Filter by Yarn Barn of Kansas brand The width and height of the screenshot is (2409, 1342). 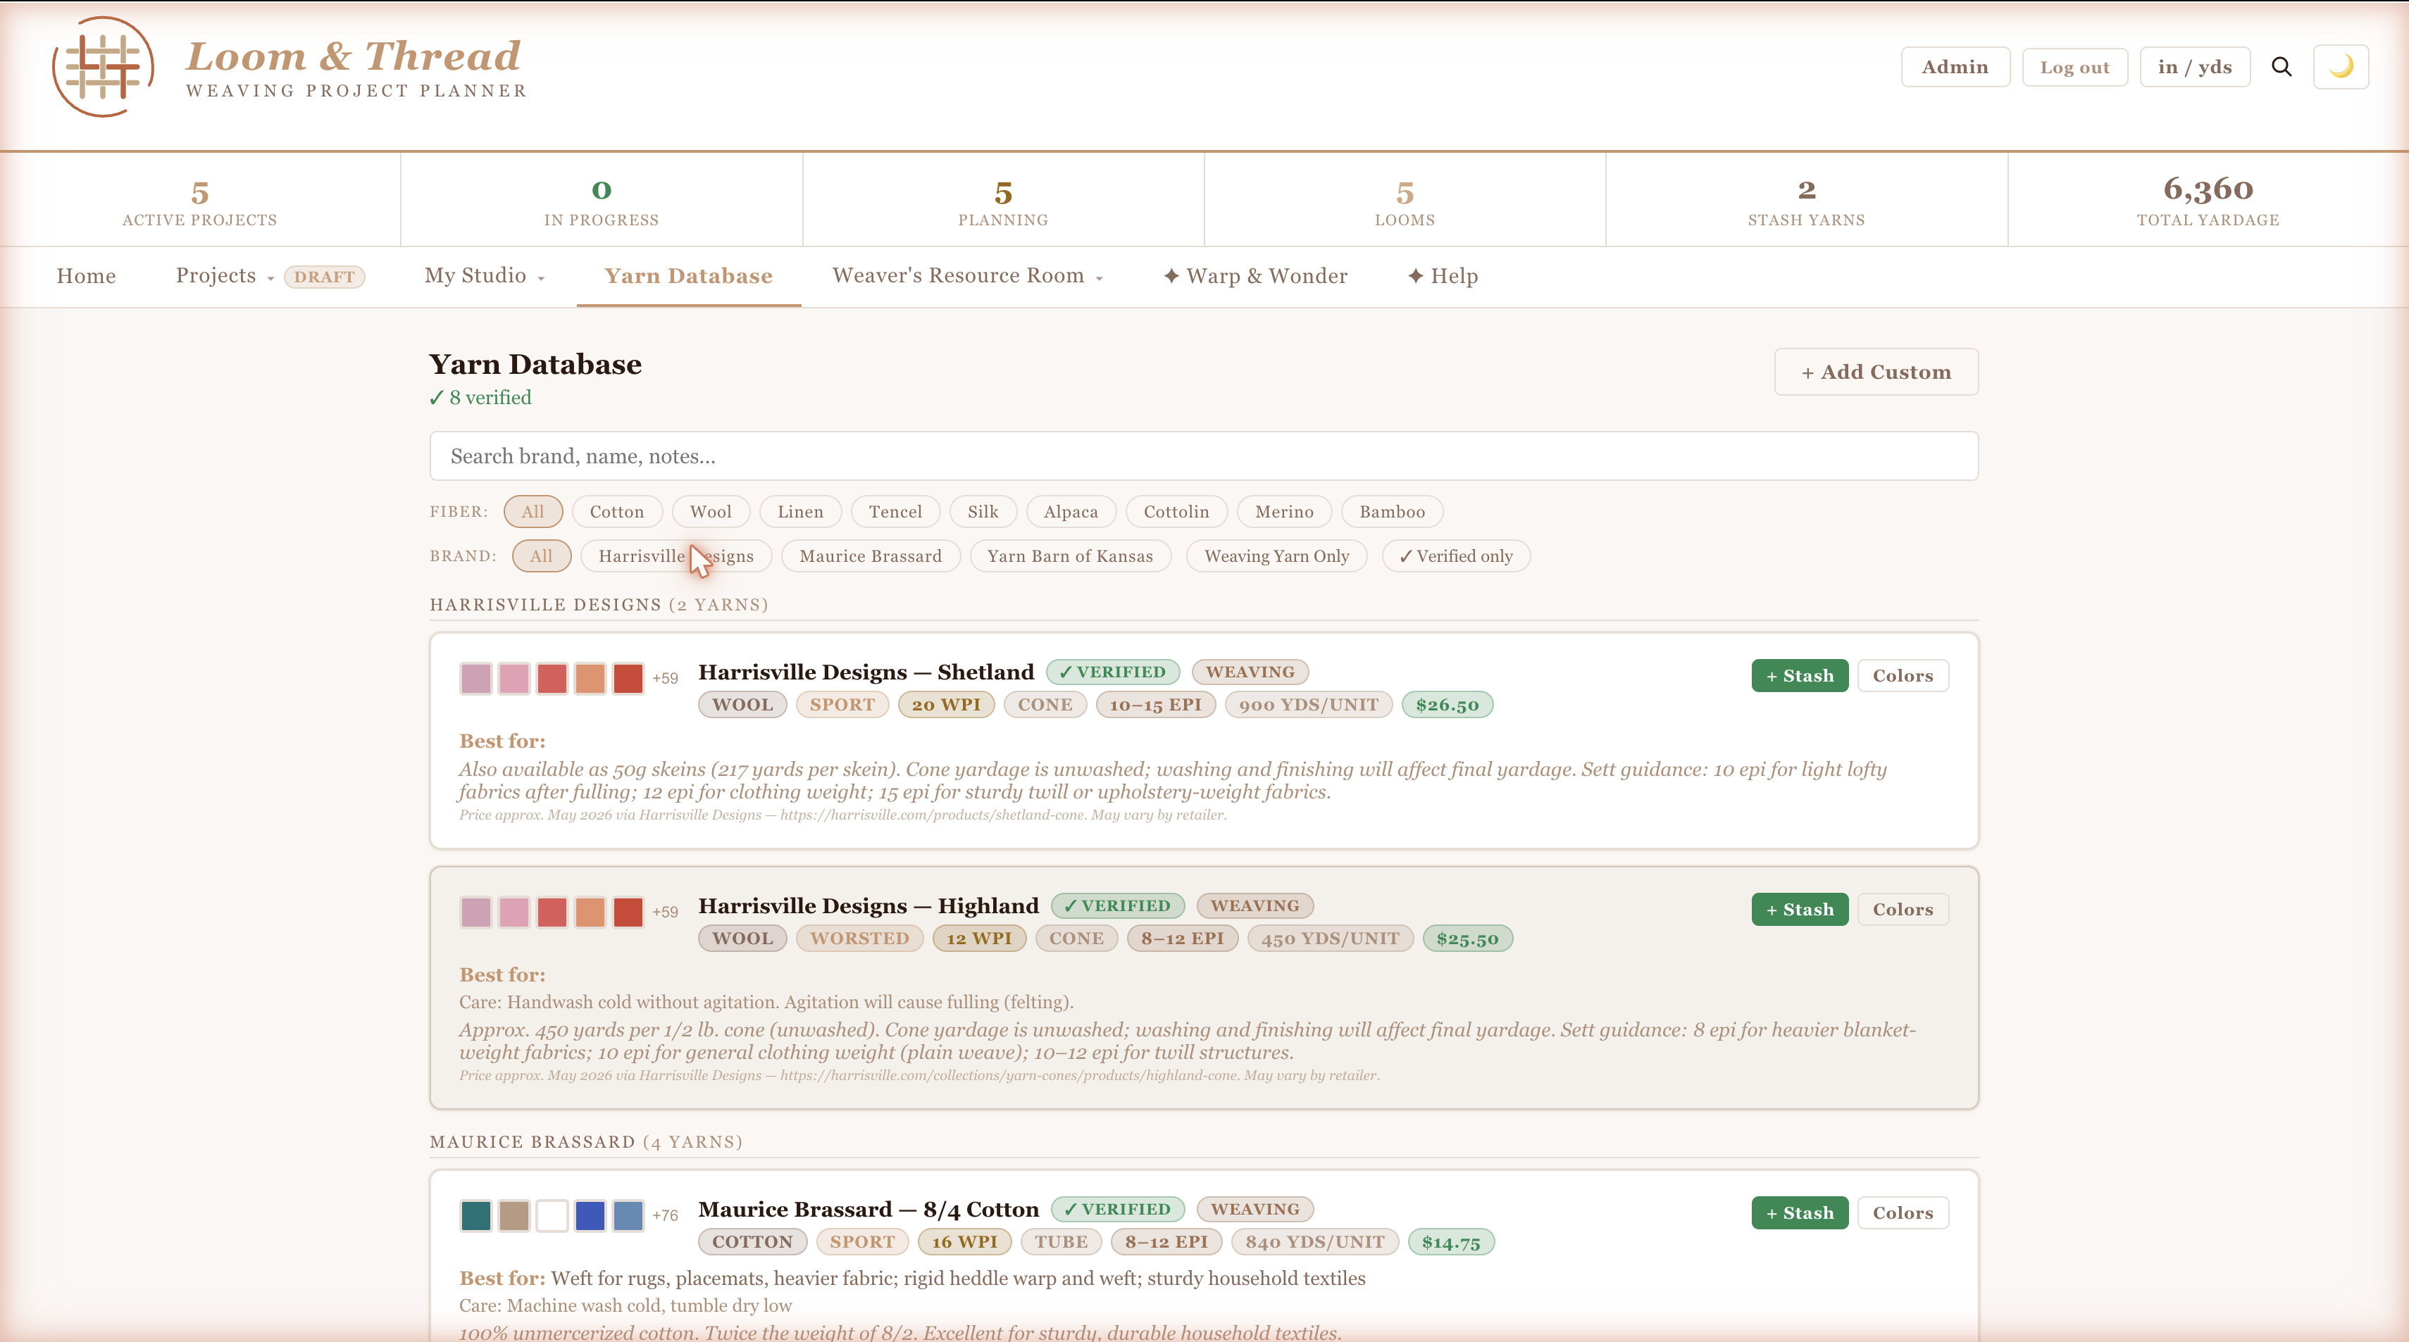pyautogui.click(x=1070, y=556)
